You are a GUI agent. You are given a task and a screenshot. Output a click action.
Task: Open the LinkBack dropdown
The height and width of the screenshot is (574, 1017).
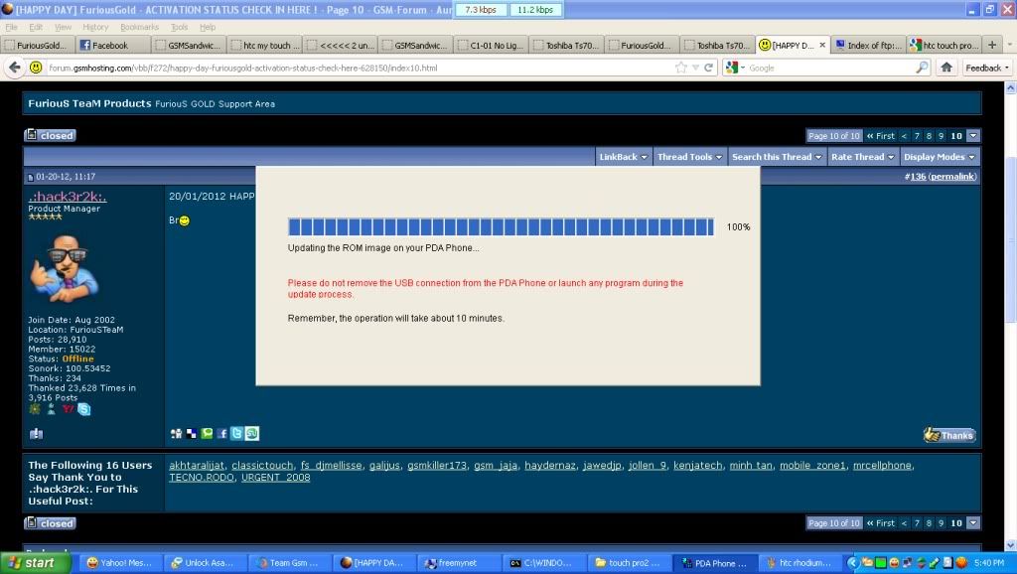tap(624, 156)
